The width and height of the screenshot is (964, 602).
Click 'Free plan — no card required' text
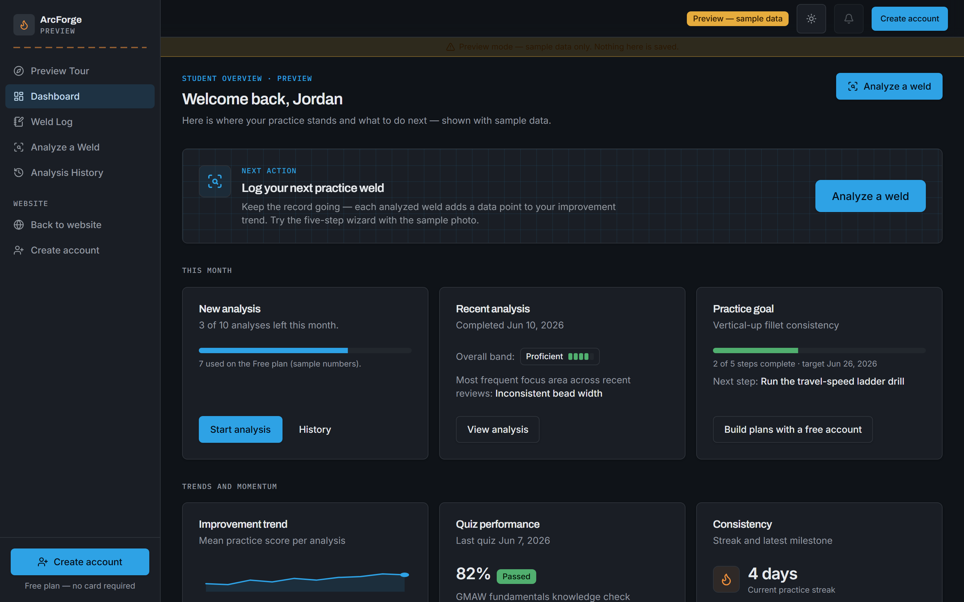[80, 586]
